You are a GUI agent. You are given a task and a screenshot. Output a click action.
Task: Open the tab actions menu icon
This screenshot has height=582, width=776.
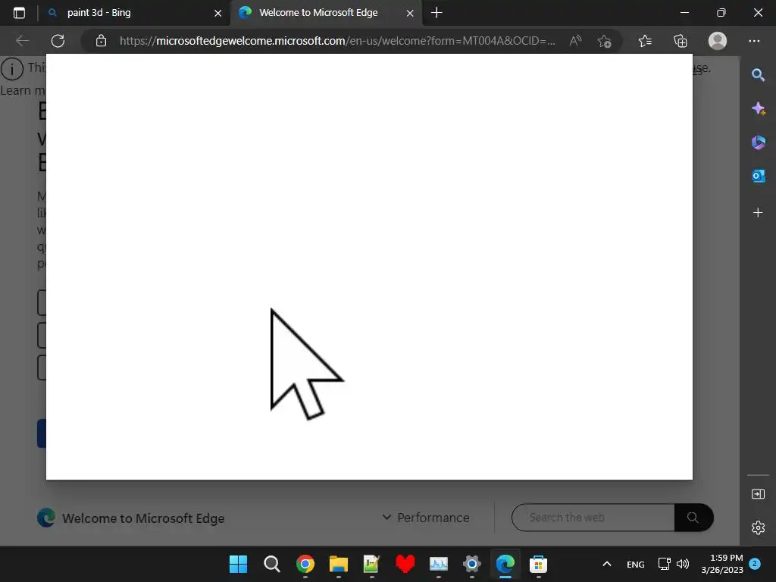[19, 13]
